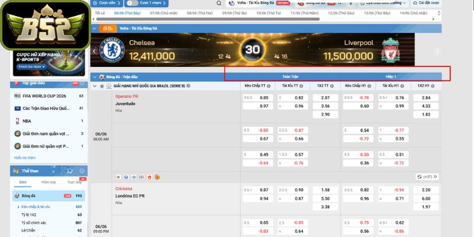Click info icon beside Kèo Chấp H1 header
This screenshot has height=237, width=474.
pos(369,86)
